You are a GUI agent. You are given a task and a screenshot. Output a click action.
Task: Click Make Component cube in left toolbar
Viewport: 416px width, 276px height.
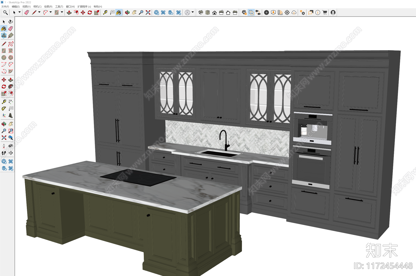coord(4,35)
